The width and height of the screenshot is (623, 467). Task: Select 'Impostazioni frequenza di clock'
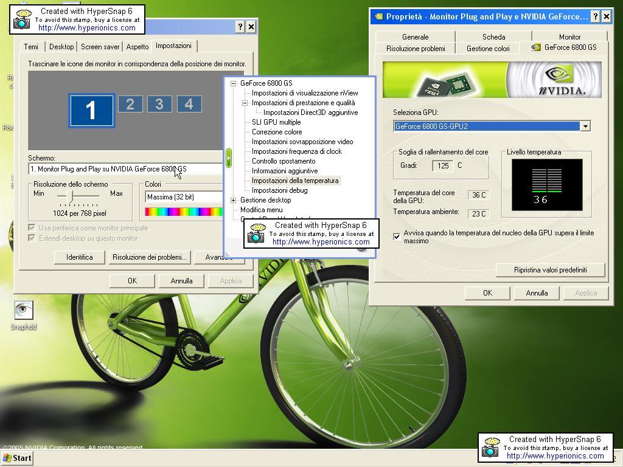coord(296,151)
